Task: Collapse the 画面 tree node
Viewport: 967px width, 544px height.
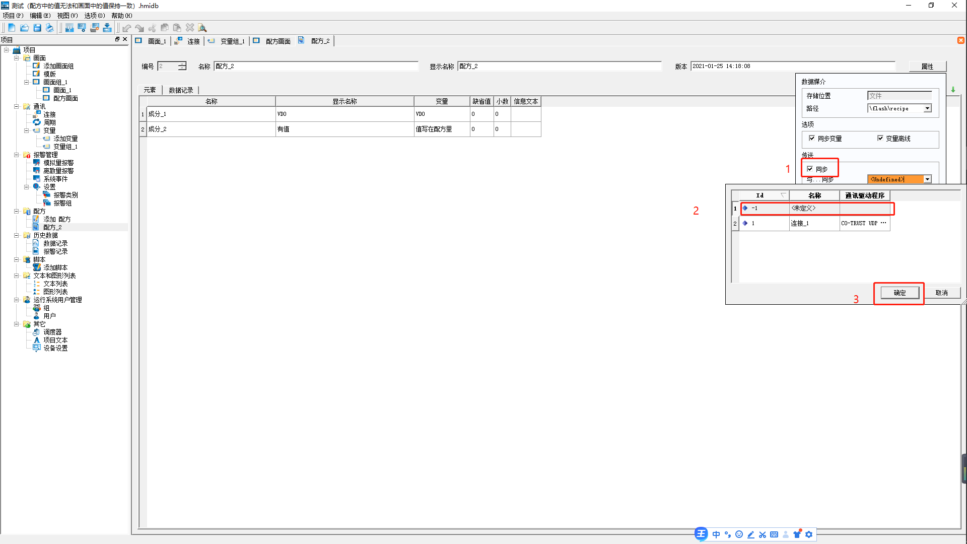Action: point(17,58)
